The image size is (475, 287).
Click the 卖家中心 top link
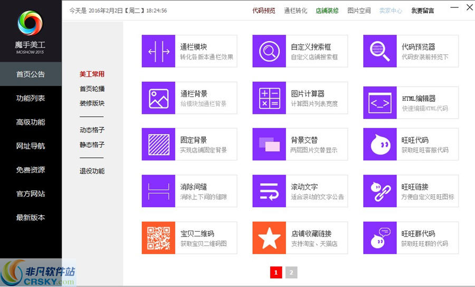(x=391, y=11)
